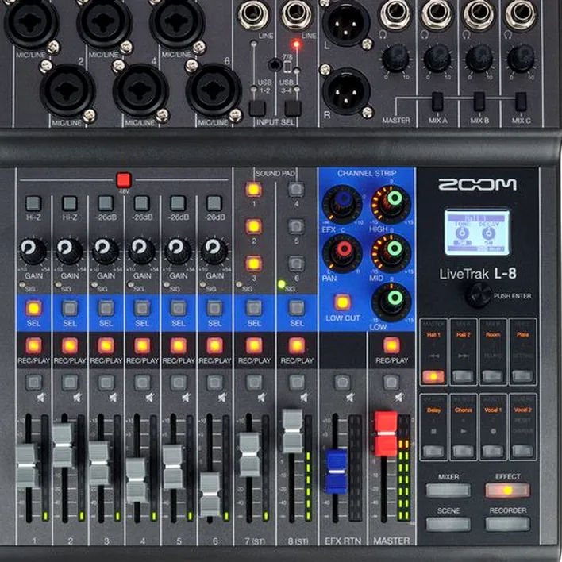The height and width of the screenshot is (562, 562).
Task: Mute the MASTER channel
Action: [391, 382]
